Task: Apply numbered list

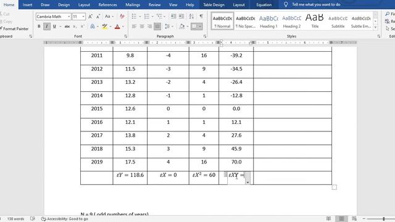Action: pyautogui.click(x=147, y=17)
